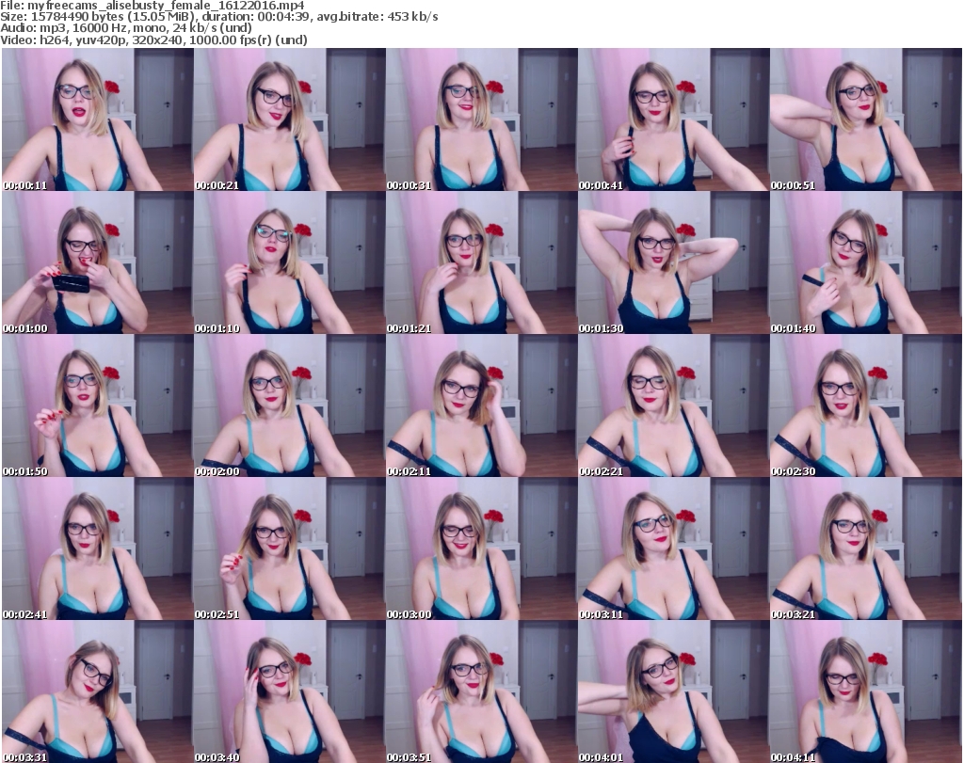Select the thumbnail stamped 00:00:11
This screenshot has width=964, height=763.
pos(98,119)
